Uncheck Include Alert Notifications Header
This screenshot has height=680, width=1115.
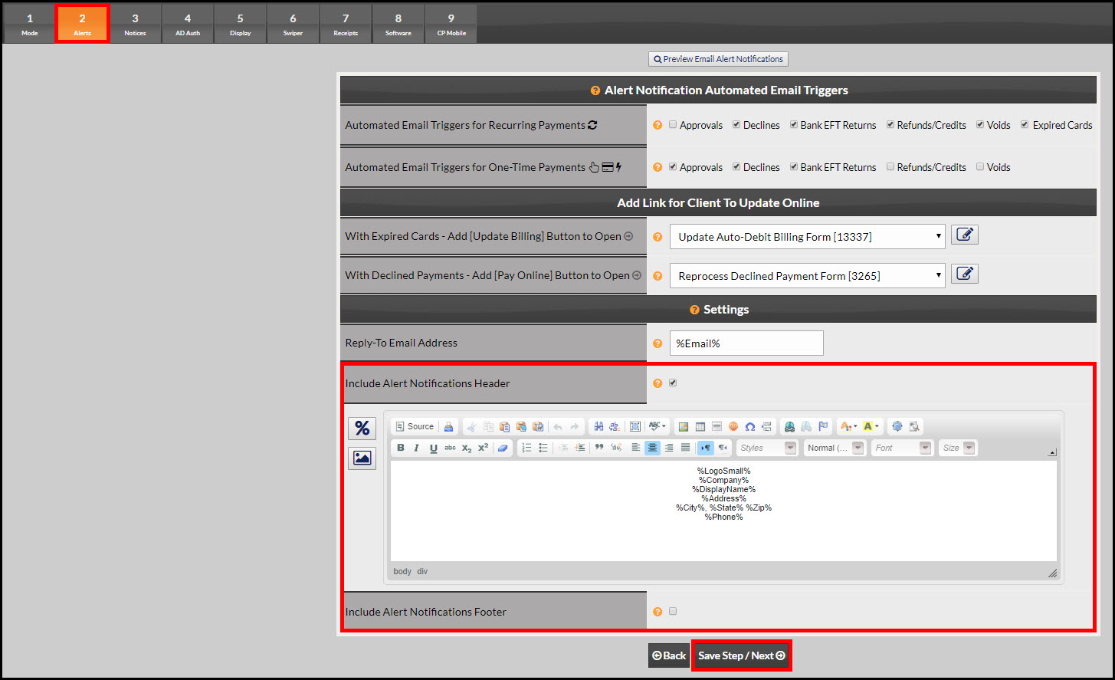pyautogui.click(x=672, y=383)
